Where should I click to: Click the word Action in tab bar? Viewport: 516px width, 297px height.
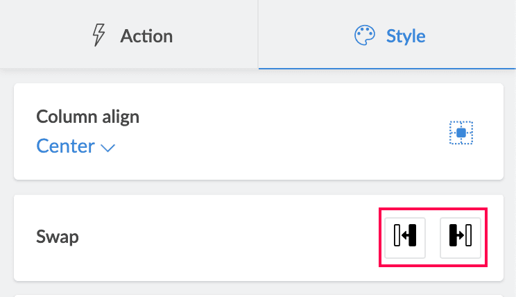(146, 35)
